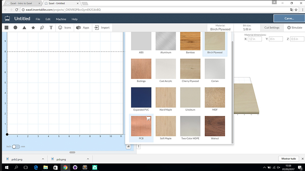Select the Text tool
Viewport: 305px width, 171px height.
coord(51,28)
